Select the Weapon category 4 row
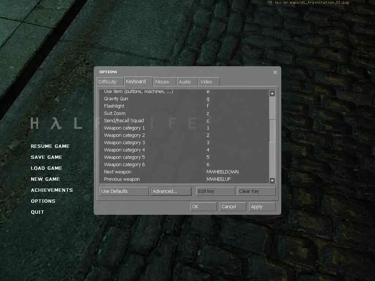 [185, 150]
